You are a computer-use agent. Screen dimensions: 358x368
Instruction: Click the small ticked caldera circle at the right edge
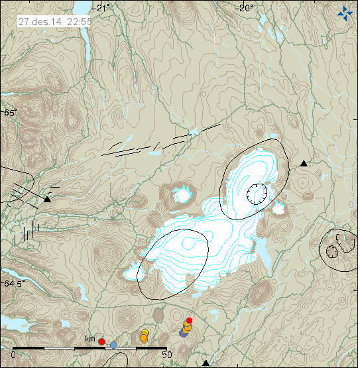pyautogui.click(x=332, y=251)
